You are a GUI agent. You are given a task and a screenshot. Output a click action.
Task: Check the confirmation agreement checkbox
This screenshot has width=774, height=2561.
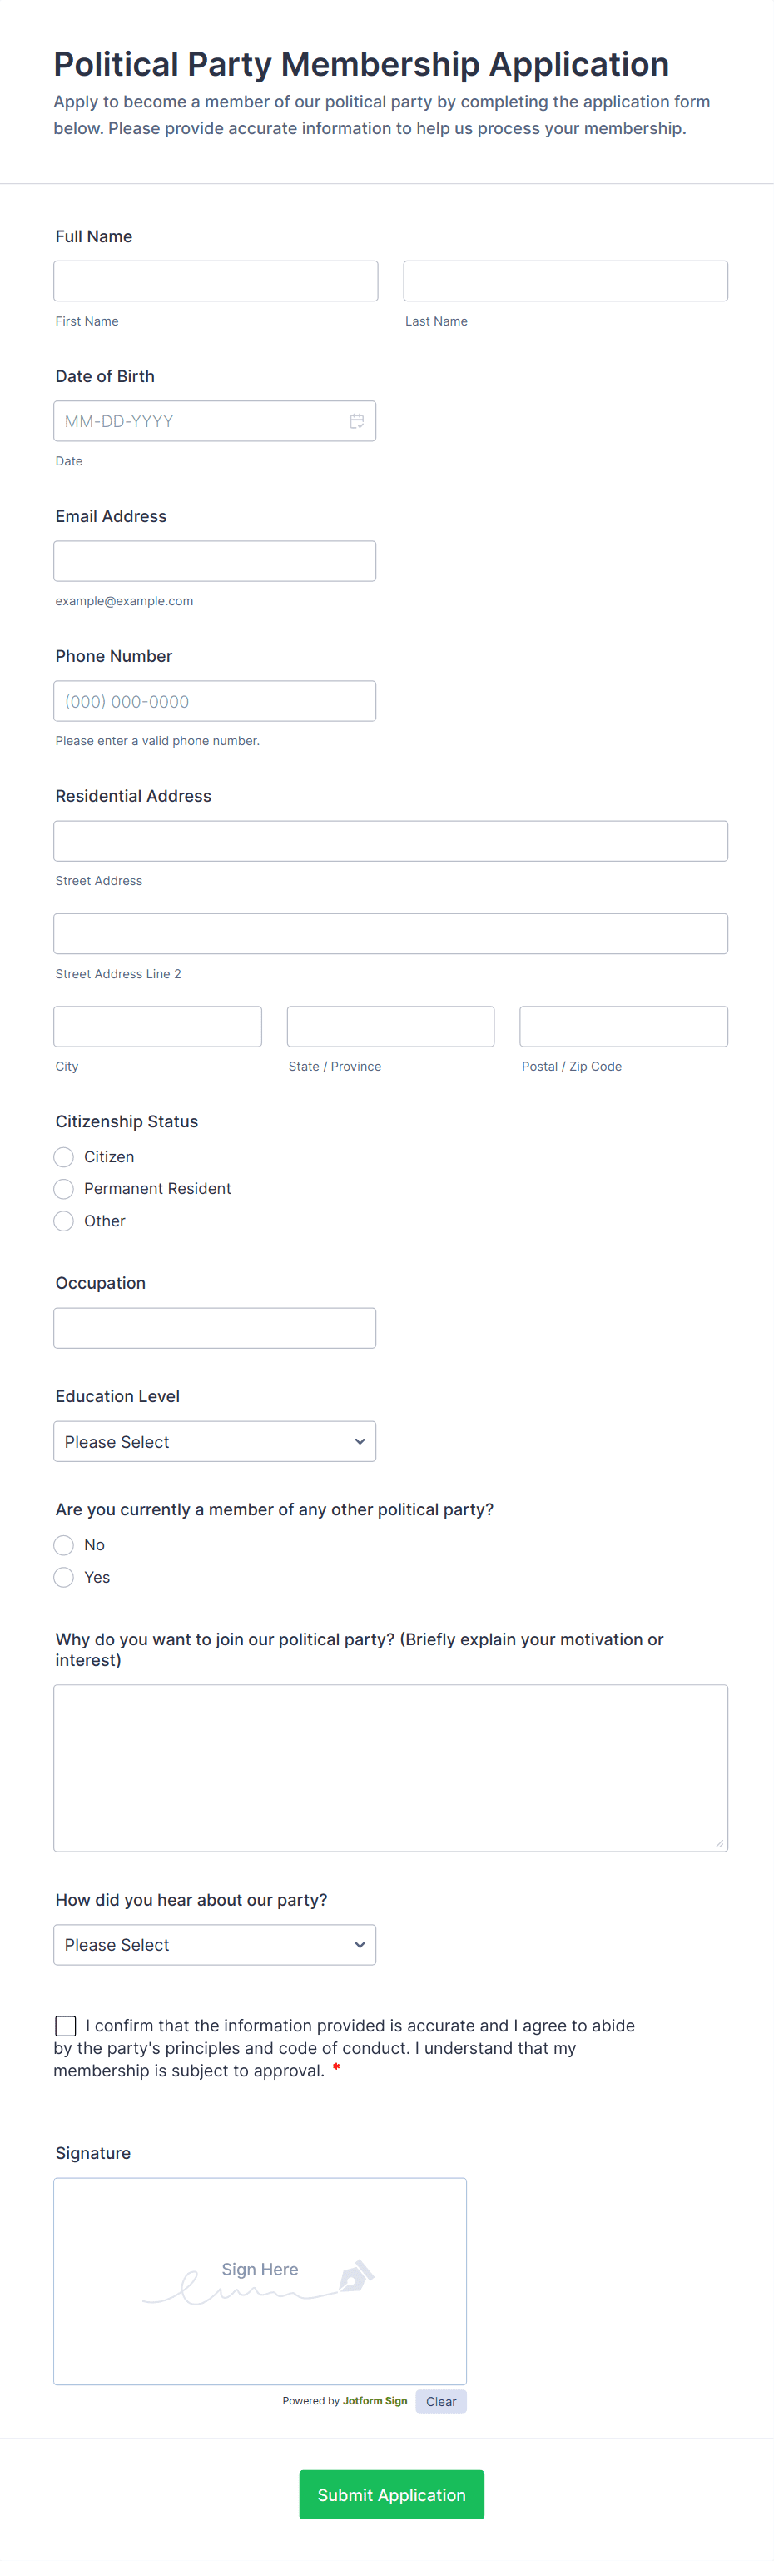pos(66,2025)
